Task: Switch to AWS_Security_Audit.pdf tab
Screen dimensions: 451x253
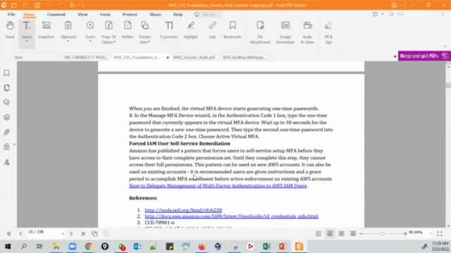Action: click(x=194, y=58)
